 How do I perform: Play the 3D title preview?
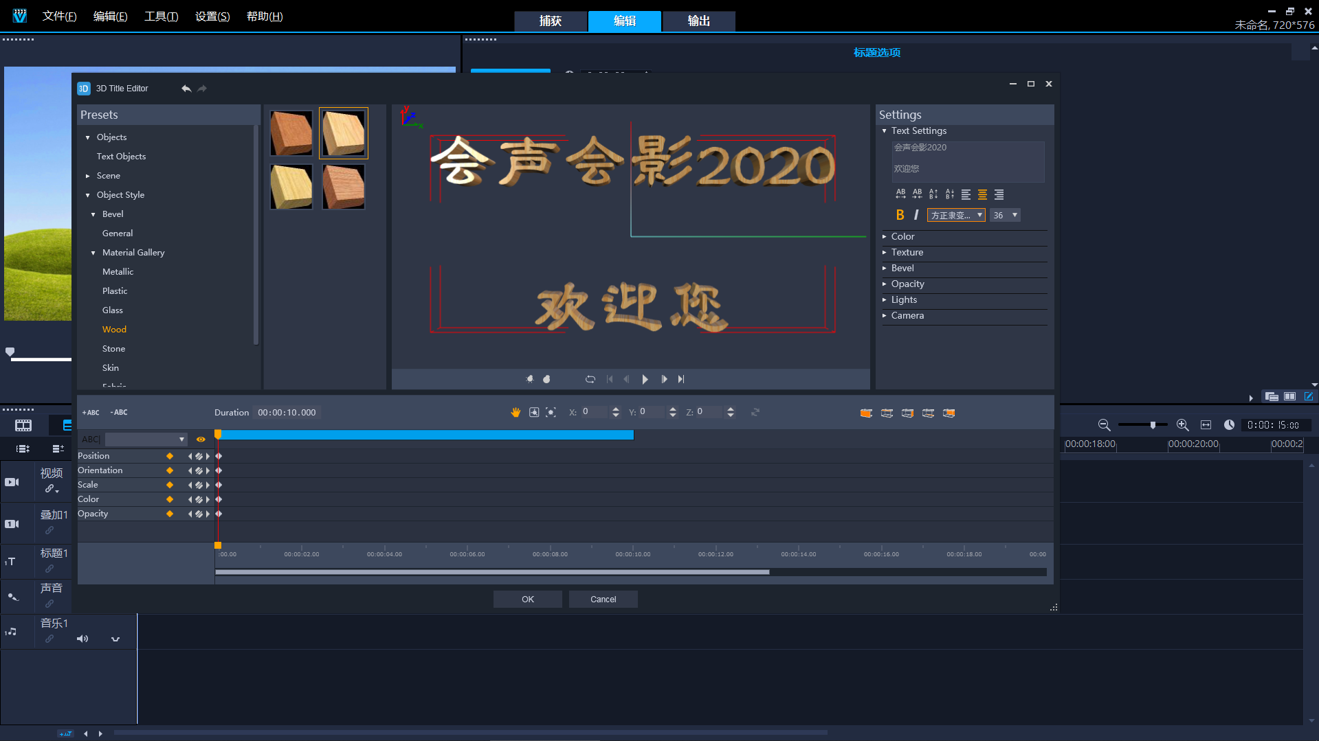tap(645, 379)
